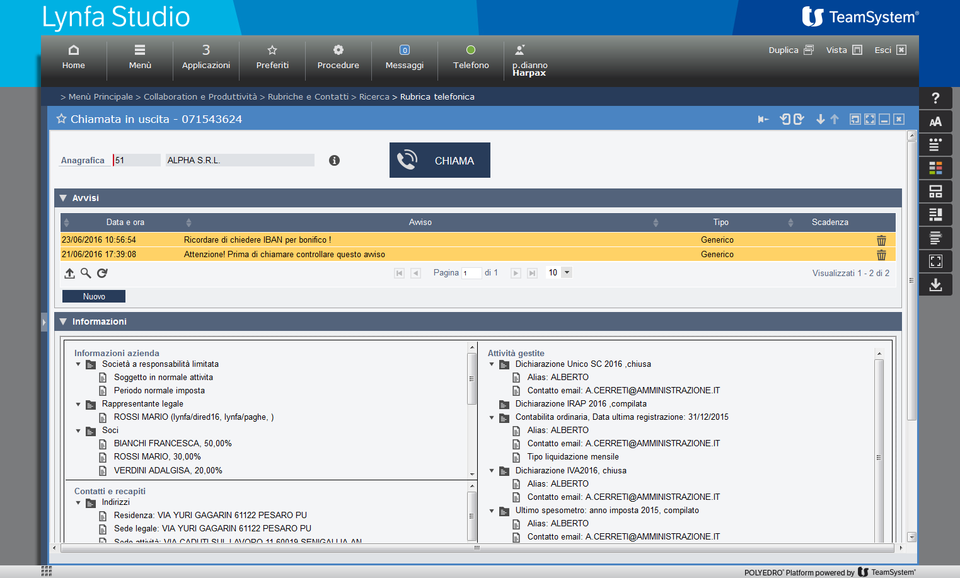Click the search magnifier in Avvisi toolbar

86,273
